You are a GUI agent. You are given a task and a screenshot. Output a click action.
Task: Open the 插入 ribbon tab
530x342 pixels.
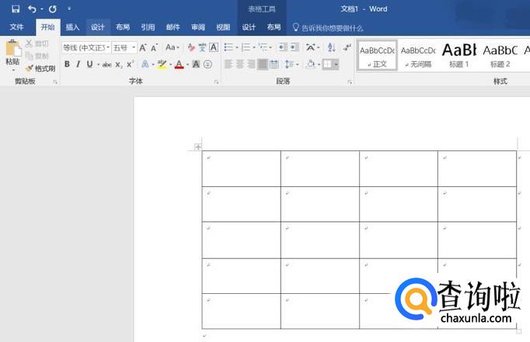[x=72, y=27]
